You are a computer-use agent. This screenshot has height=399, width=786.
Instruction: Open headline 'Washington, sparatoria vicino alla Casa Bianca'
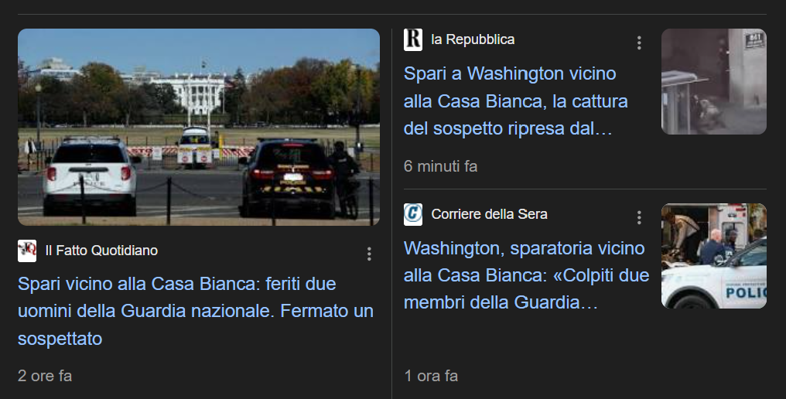point(526,276)
